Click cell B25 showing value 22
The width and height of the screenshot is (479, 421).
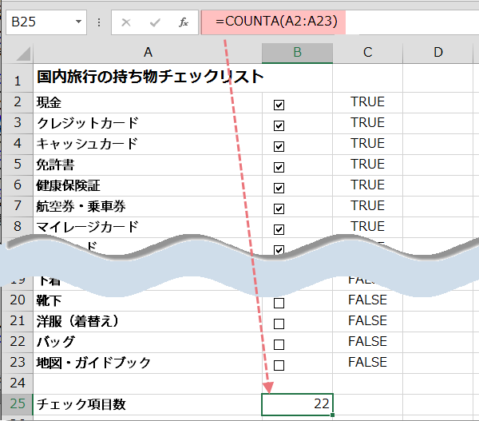point(297,404)
